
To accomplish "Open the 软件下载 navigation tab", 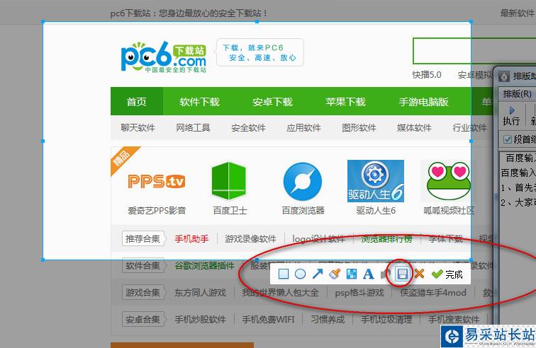I will click(199, 102).
